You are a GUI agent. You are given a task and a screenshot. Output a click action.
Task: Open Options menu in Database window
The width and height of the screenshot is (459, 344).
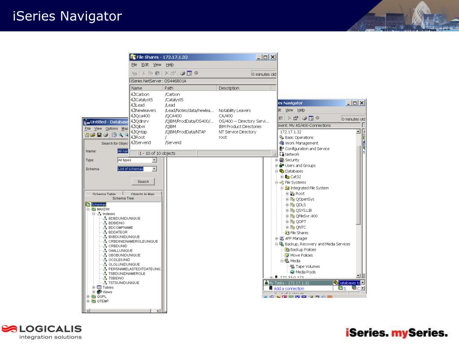(x=112, y=129)
